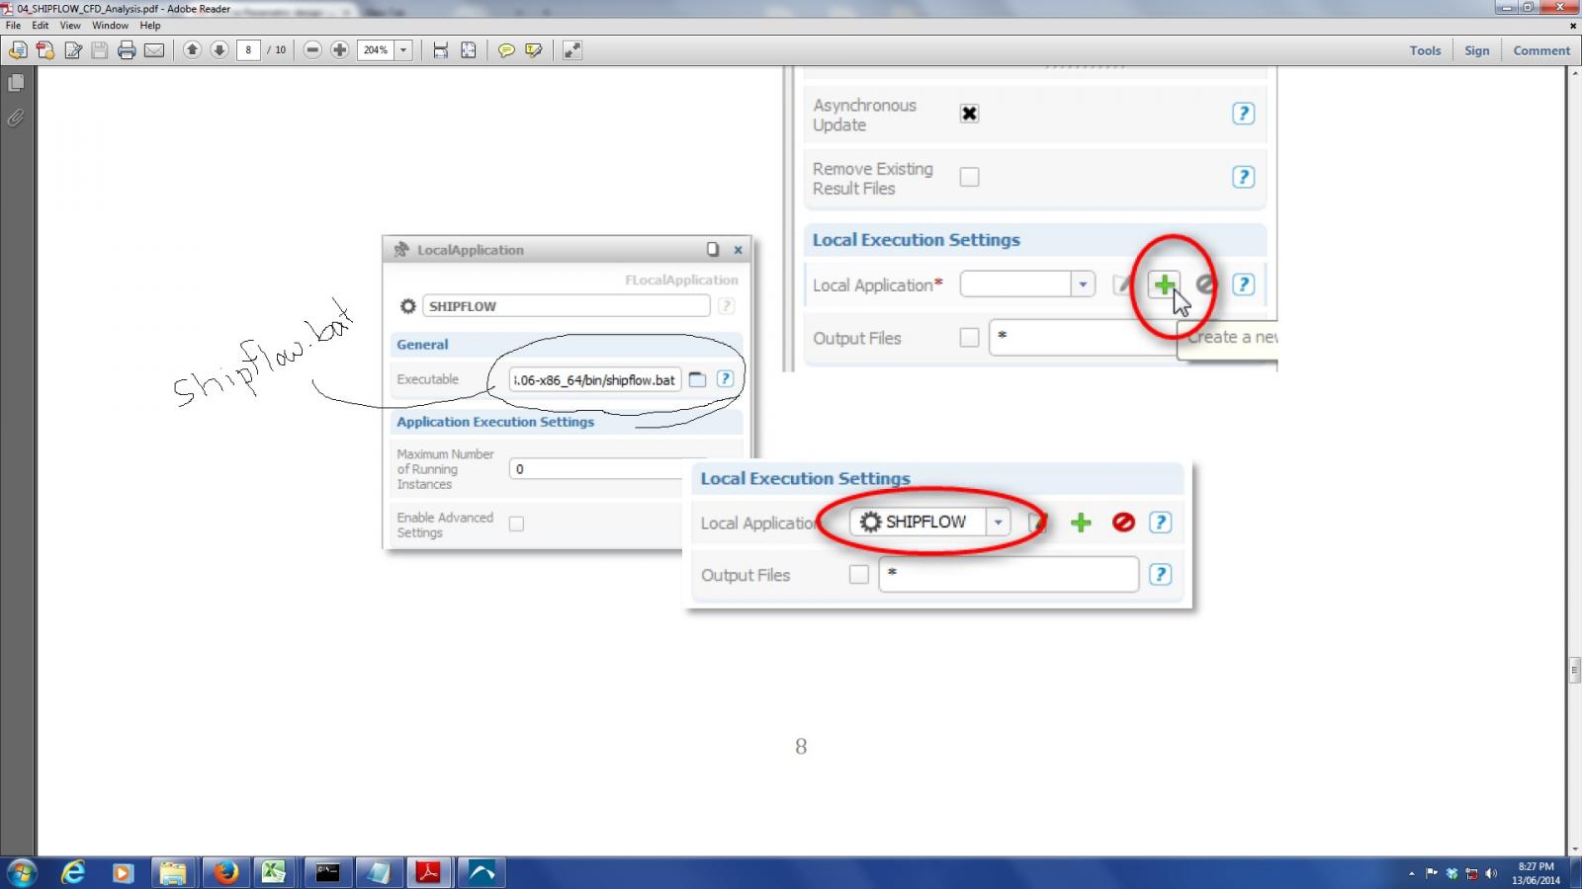This screenshot has width=1582, height=889.
Task: Open the Tools panel link
Action: point(1424,50)
